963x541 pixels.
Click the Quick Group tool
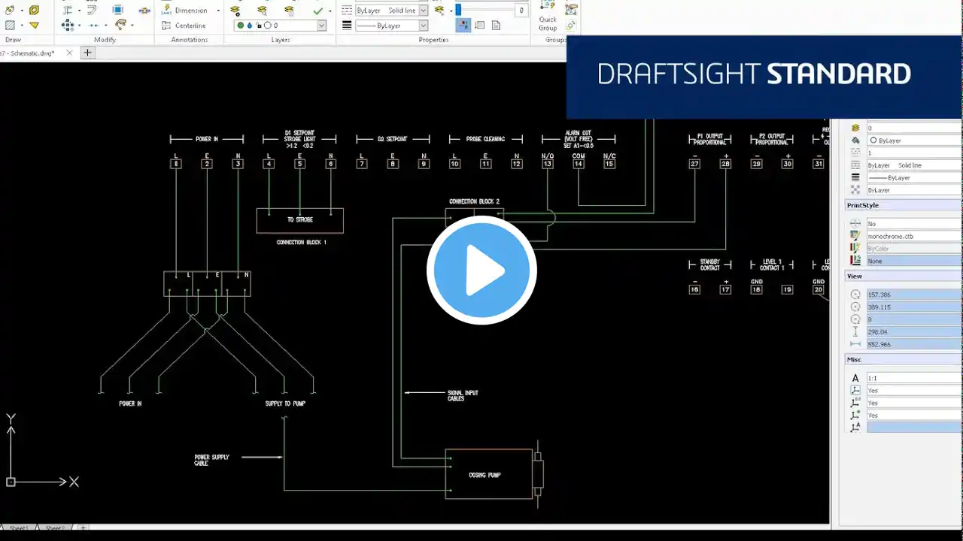pyautogui.click(x=548, y=17)
